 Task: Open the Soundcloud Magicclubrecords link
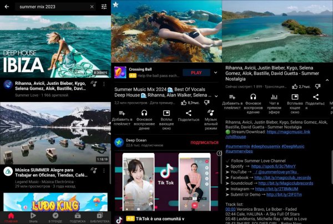pos(286,184)
